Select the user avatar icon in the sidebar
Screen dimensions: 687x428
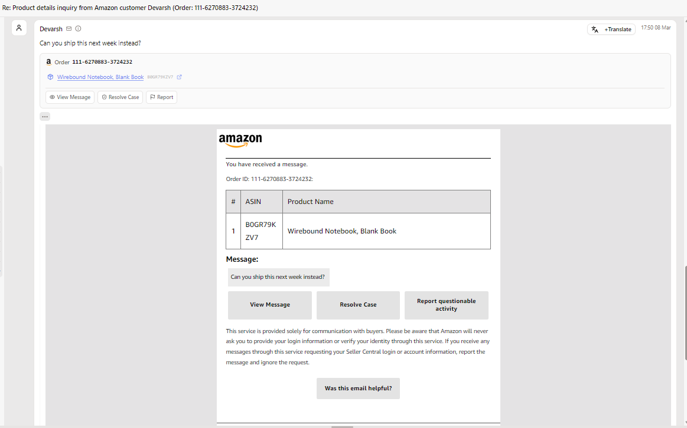pos(19,27)
